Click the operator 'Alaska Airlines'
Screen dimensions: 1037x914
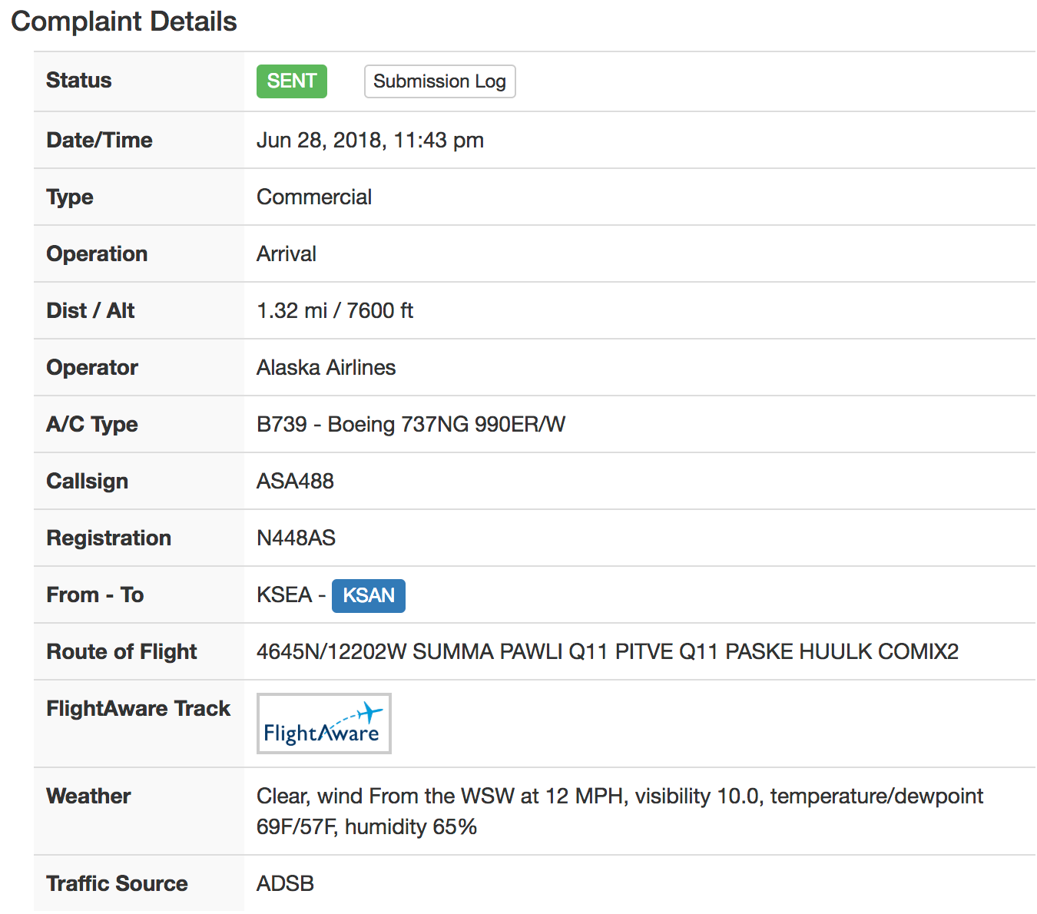(x=326, y=368)
